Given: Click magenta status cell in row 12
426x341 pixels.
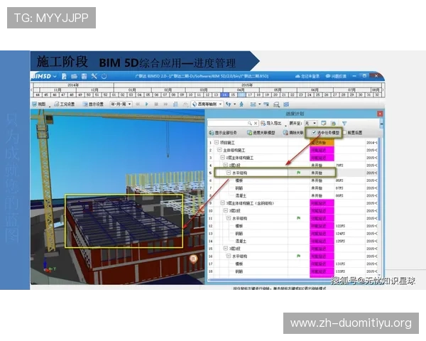Looking at the screenshot, I should coord(322,226).
